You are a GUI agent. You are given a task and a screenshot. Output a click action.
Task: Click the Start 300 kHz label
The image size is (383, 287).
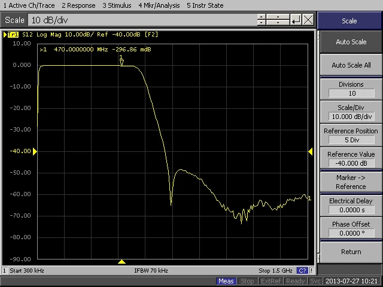coord(27,271)
